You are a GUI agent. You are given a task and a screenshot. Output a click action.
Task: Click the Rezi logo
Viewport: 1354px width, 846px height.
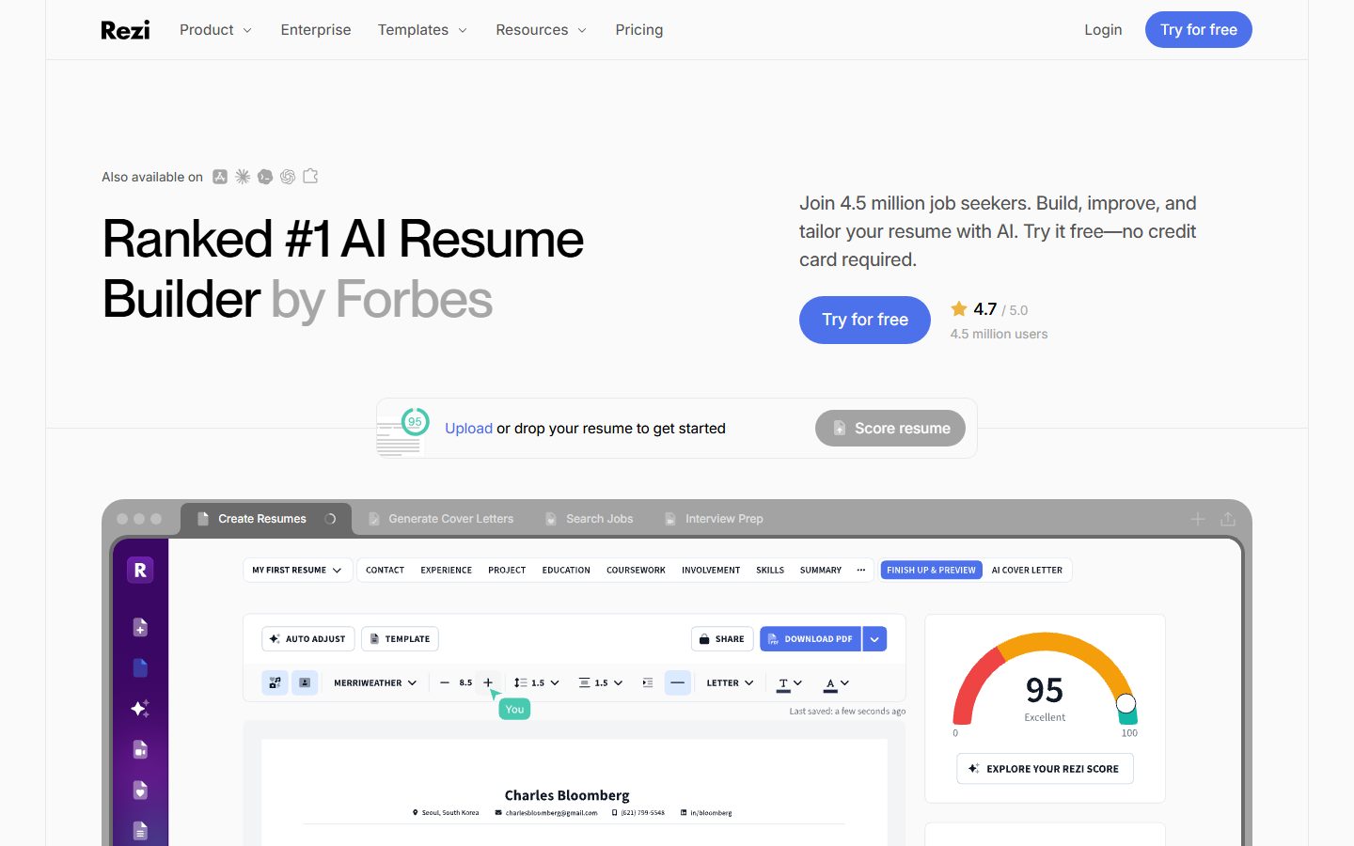tap(125, 30)
